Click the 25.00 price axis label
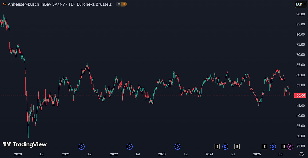Screen dimensions: 308x158 coord(300,146)
